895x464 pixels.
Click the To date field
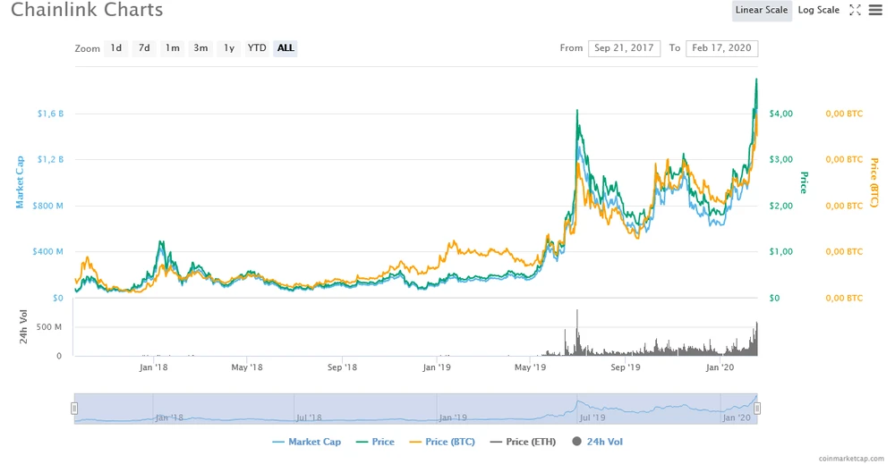click(x=721, y=48)
